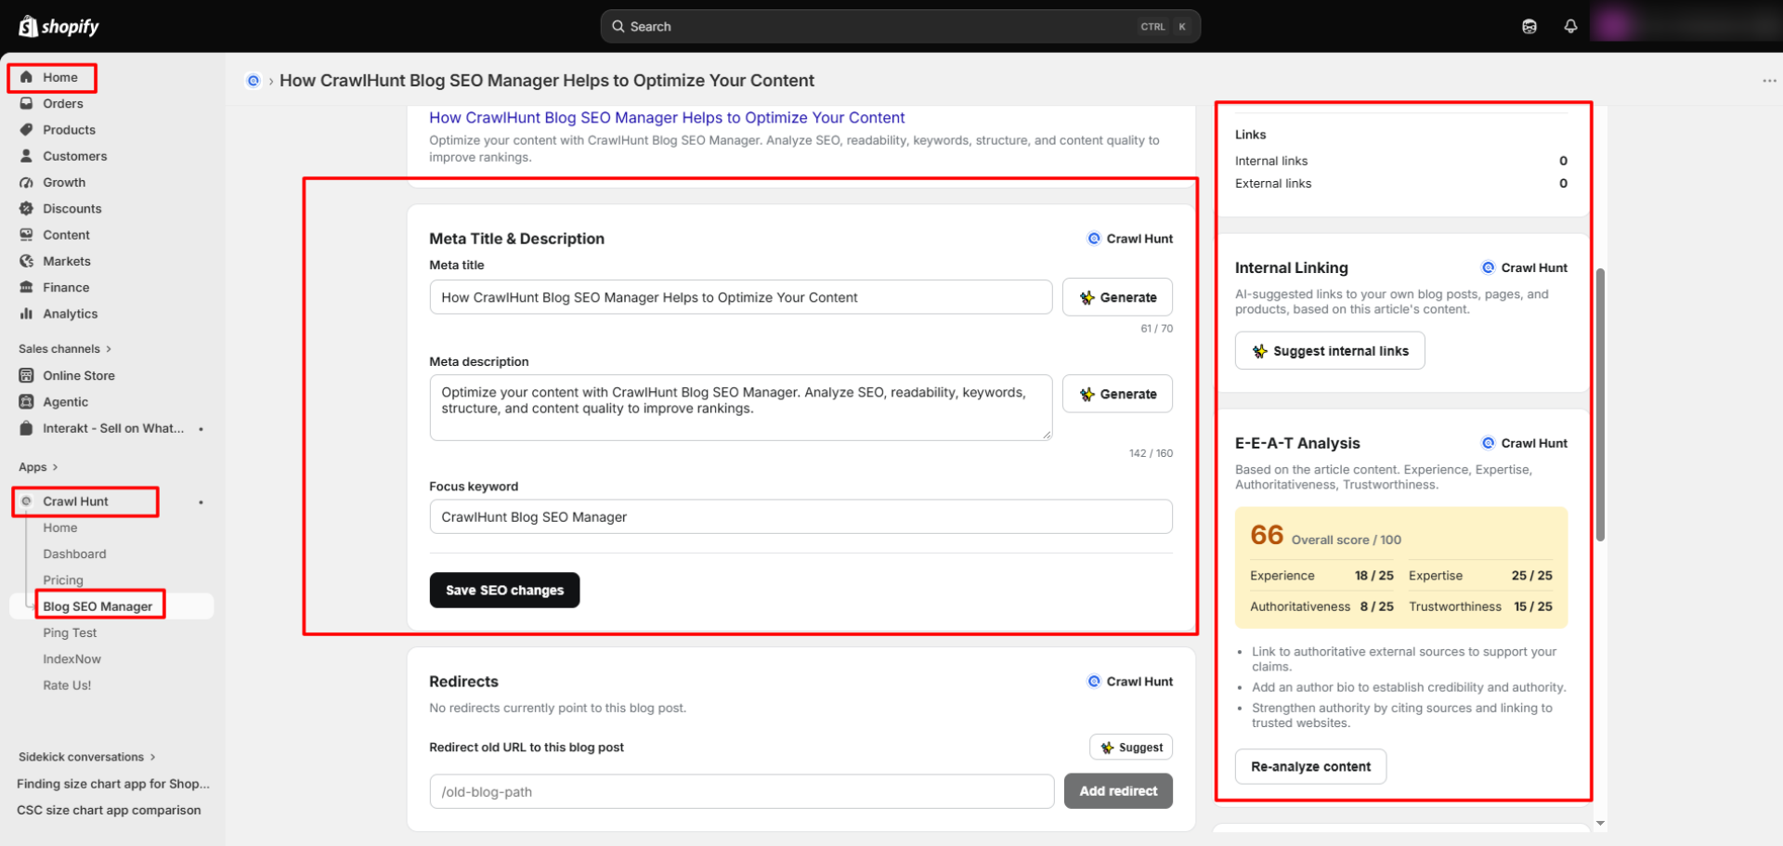Screen dimensions: 1783x846
Task: Select Home under Crawl Hunt
Action: (x=60, y=527)
